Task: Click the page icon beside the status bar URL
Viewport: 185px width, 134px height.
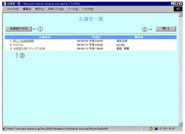Action: tap(4, 128)
